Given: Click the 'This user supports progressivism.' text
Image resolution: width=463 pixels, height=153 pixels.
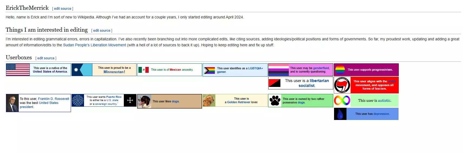Looking at the screenshot, I should 370,70.
